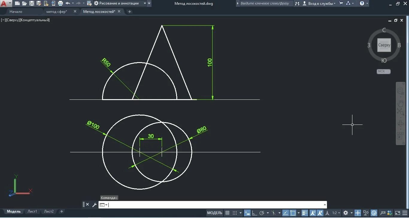Select the Undo icon
The width and height of the screenshot is (409, 218).
[68, 4]
